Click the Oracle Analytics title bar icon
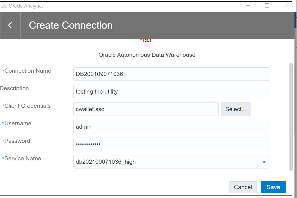297x198 pixels. [x=4, y=6]
